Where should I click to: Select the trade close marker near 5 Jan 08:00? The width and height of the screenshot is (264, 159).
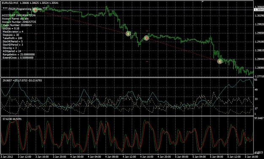click(220, 61)
